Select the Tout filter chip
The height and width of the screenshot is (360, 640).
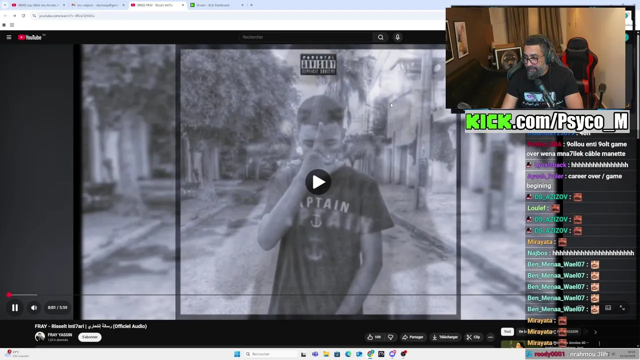point(507,331)
